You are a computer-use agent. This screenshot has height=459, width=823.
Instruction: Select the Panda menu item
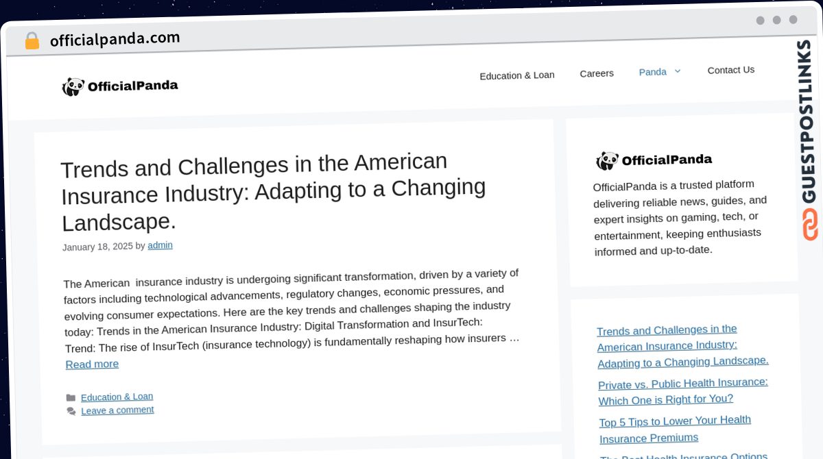point(653,71)
